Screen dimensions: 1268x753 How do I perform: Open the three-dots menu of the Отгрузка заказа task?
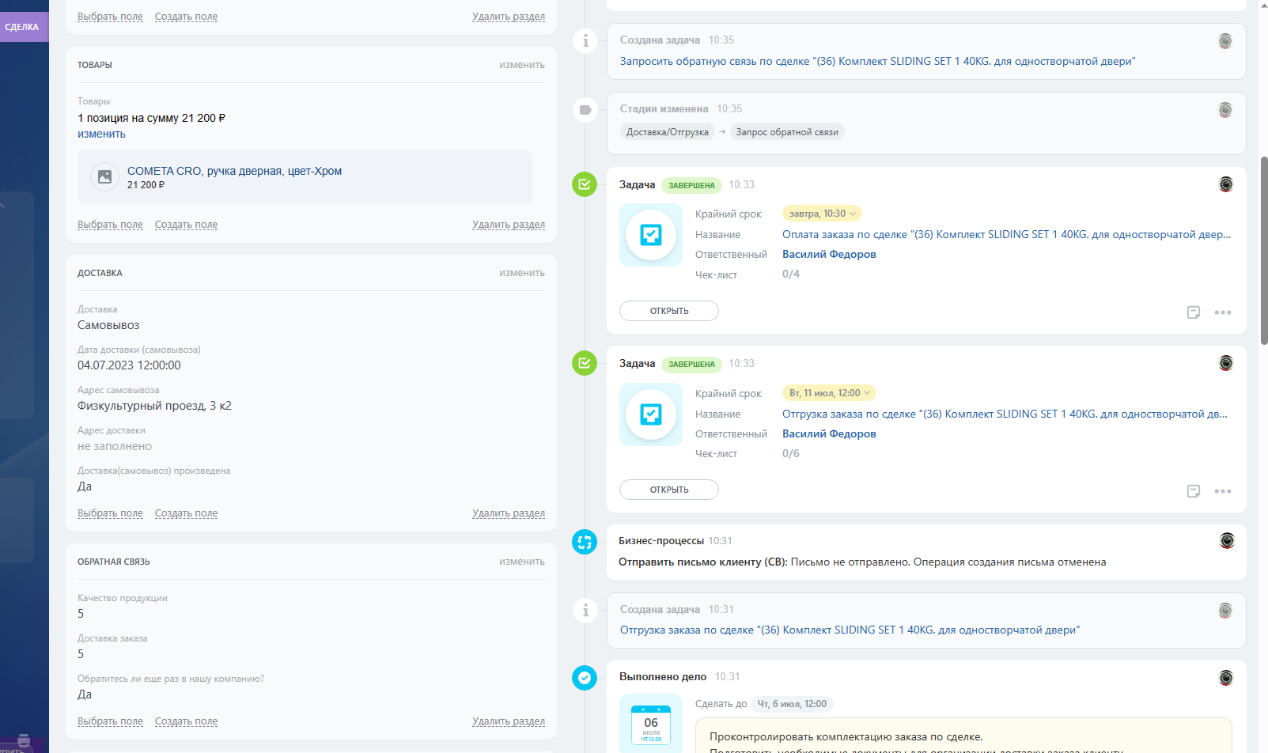tap(1222, 491)
